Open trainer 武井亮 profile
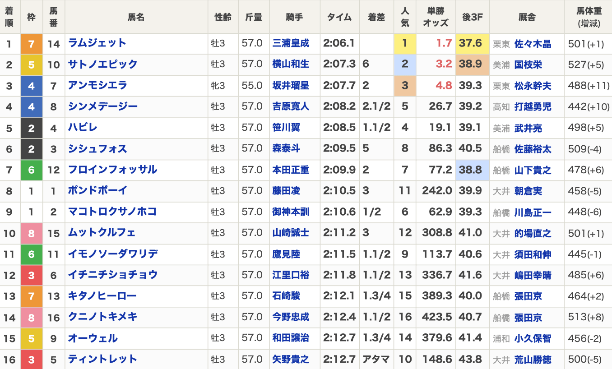This screenshot has width=612, height=369. click(529, 128)
